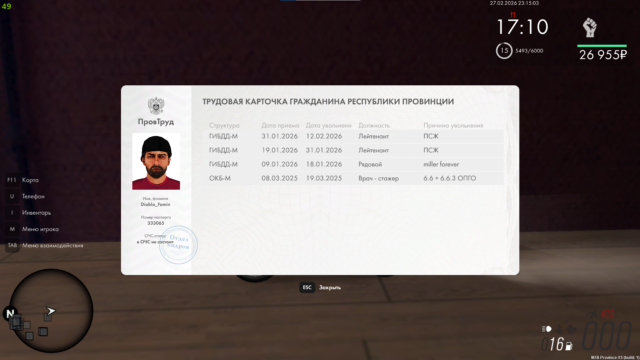The height and width of the screenshot is (360, 640).
Task: Click the fuel pump icon
Action: pos(569,346)
